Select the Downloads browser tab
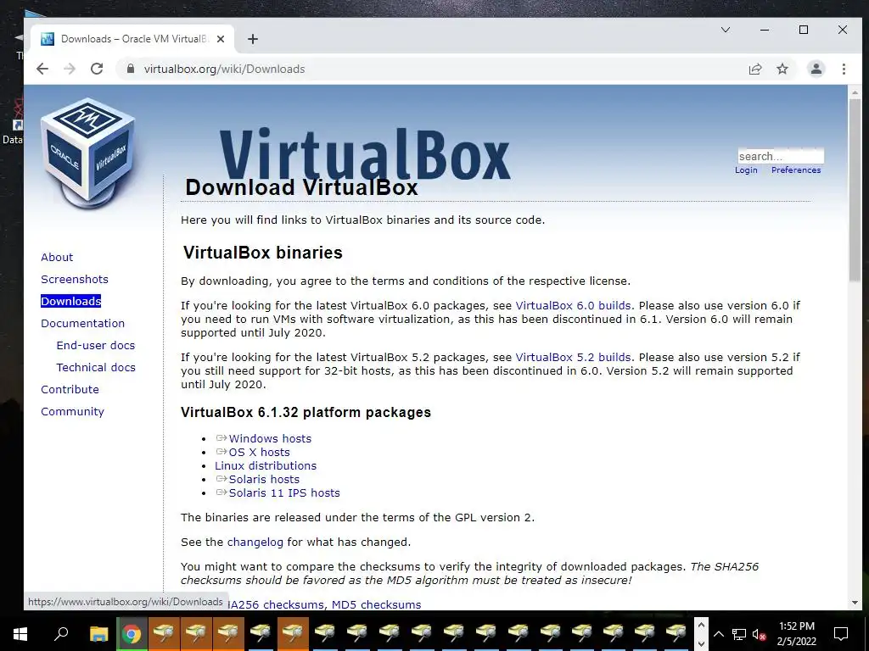The image size is (869, 651). point(132,39)
